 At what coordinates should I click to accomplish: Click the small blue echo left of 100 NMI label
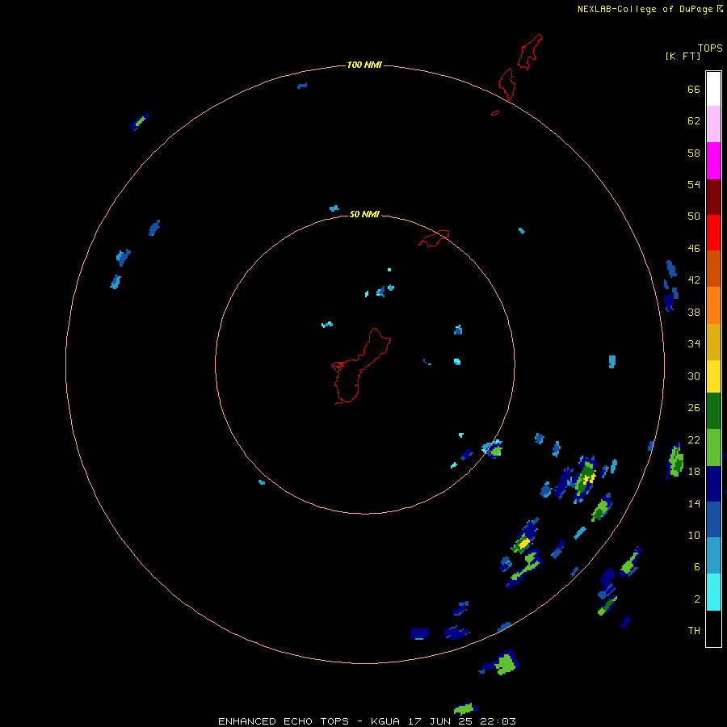click(x=302, y=86)
